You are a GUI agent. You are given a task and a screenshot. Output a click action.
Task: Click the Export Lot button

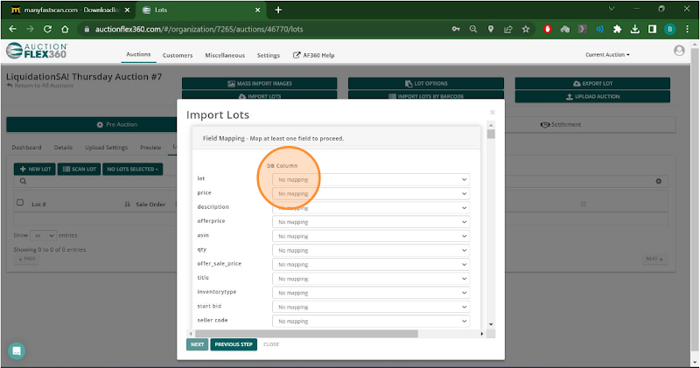592,83
